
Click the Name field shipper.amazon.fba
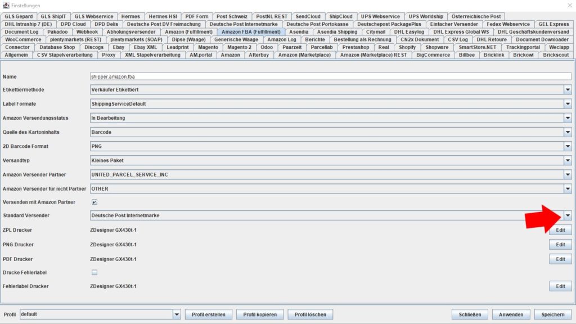tap(331, 76)
